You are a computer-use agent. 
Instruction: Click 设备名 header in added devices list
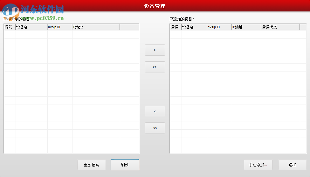(x=194, y=27)
